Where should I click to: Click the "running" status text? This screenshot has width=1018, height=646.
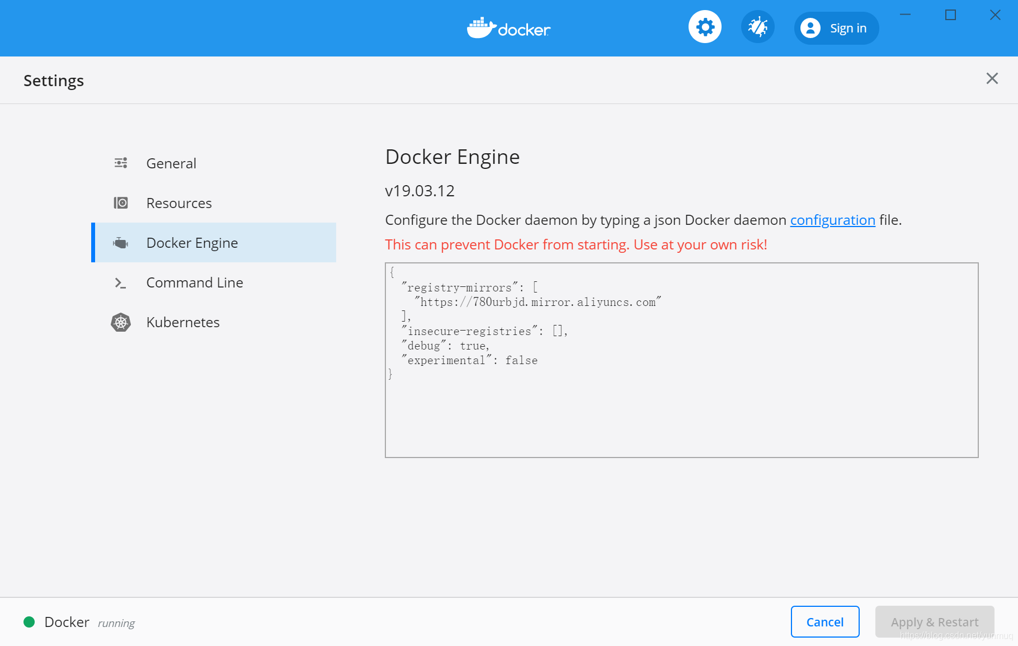(x=116, y=623)
